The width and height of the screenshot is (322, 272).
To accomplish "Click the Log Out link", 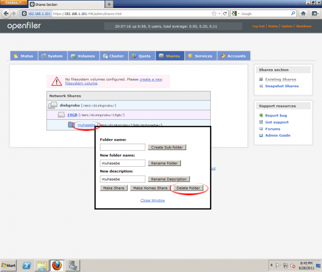I will point(259,26).
